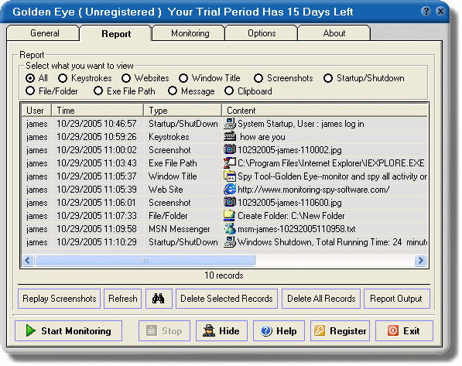The width and height of the screenshot is (462, 366).
Task: Click the scroll right arrow of the report list
Action: click(x=420, y=260)
